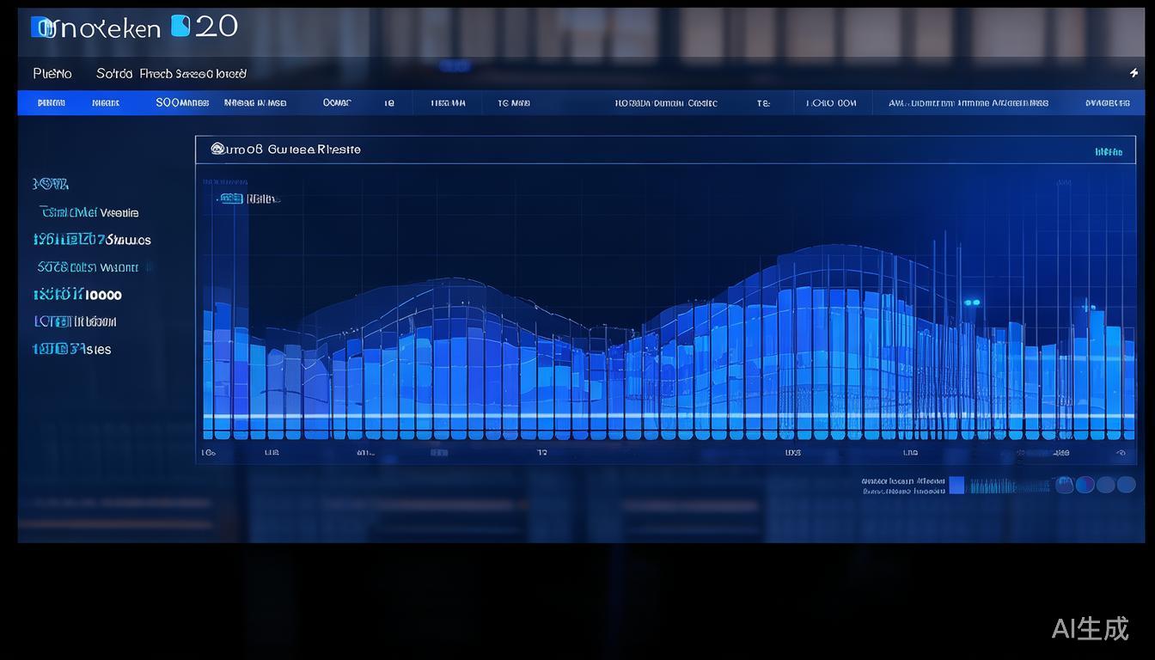Select the sidebar entry ending in "10000"
The image size is (1155, 660).
pyautogui.click(x=77, y=295)
